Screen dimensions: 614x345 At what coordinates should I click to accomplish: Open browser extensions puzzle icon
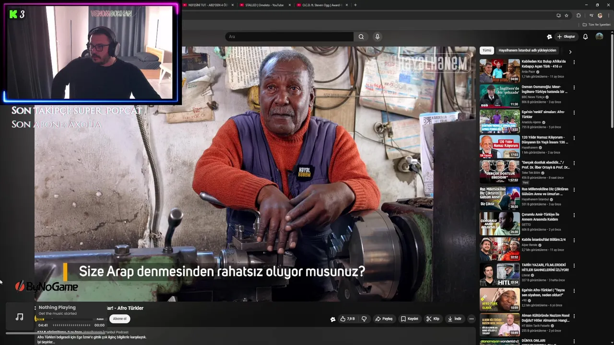point(579,15)
